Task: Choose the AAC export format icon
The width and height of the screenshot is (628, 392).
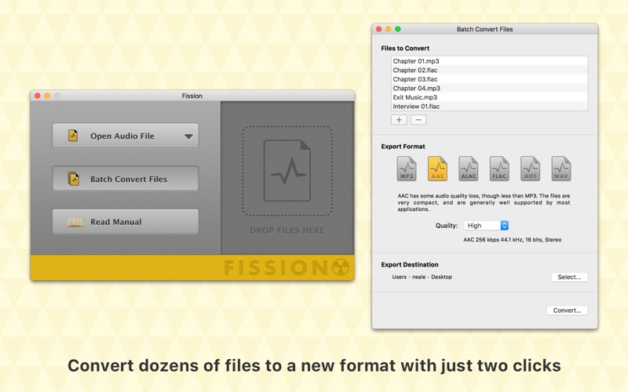Action: pos(437,169)
